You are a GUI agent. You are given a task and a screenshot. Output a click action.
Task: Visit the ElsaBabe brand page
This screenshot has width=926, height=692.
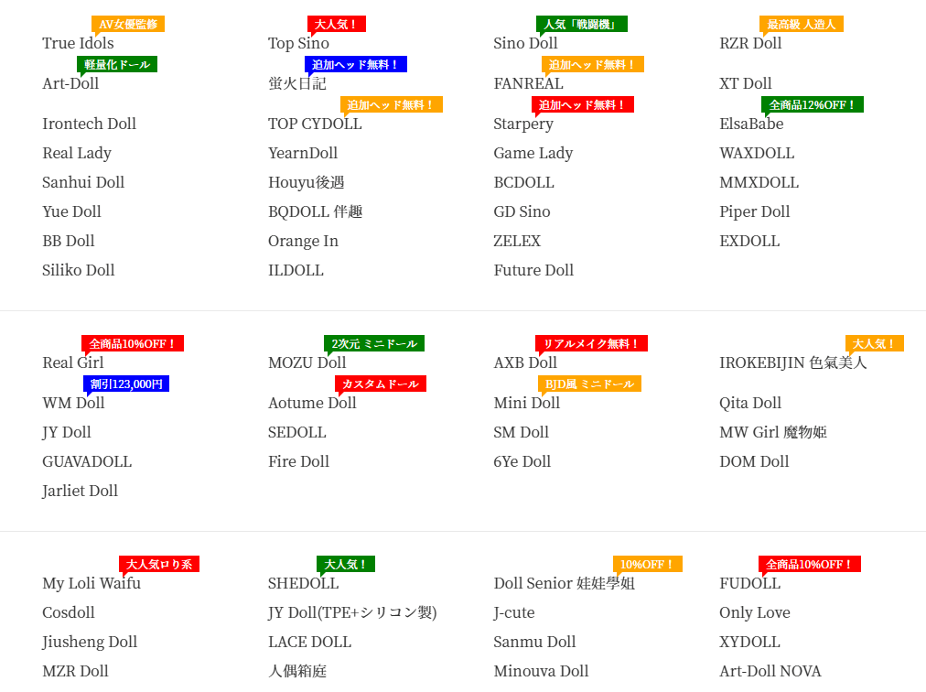click(x=751, y=124)
